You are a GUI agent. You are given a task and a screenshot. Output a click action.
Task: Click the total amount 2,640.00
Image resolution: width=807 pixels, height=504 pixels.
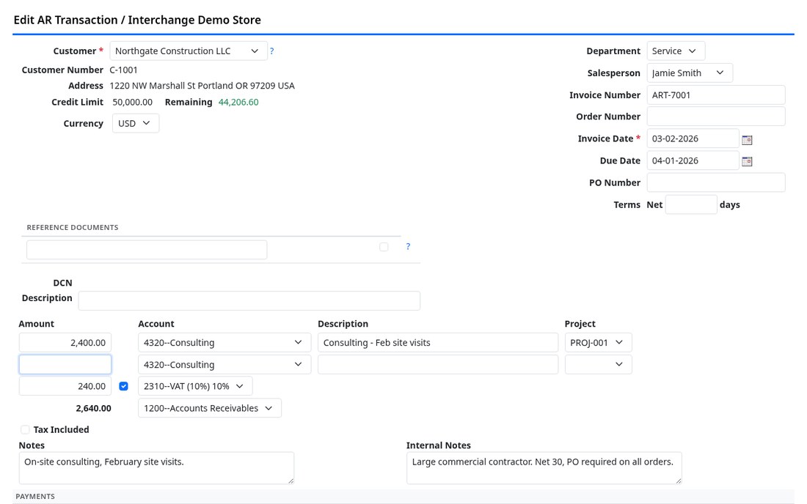coord(93,409)
